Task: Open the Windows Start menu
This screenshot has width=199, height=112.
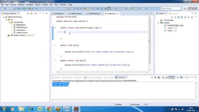Action: coord(4,109)
